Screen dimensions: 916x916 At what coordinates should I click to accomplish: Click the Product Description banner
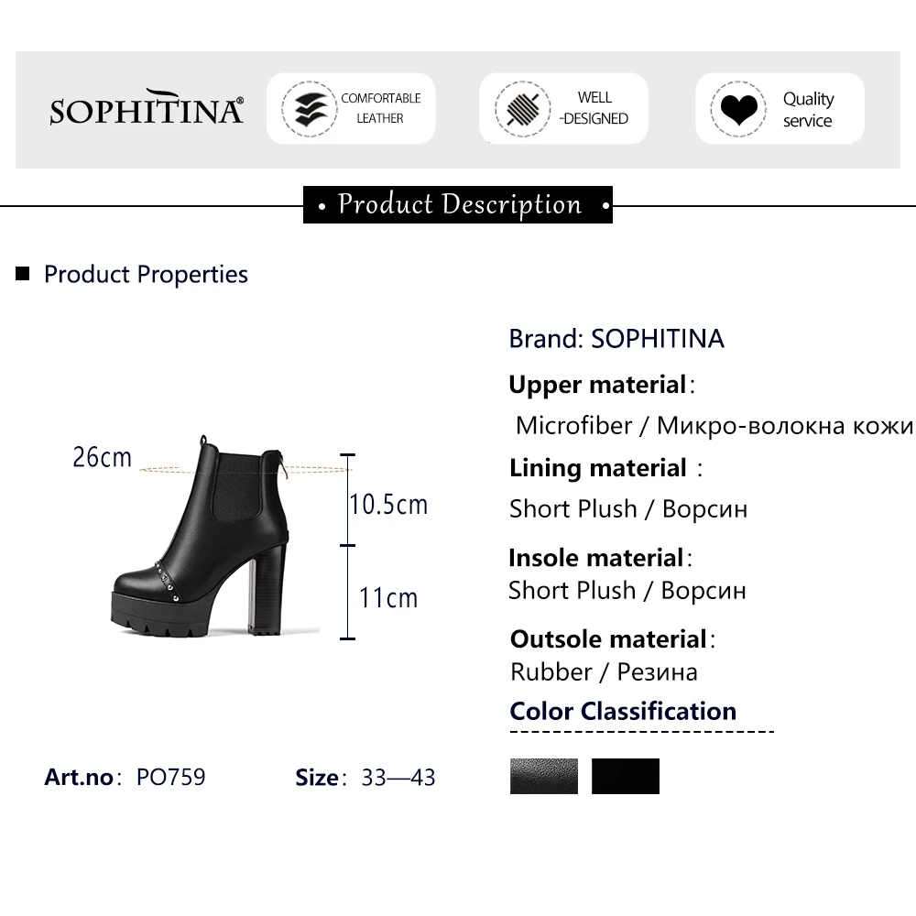458,204
